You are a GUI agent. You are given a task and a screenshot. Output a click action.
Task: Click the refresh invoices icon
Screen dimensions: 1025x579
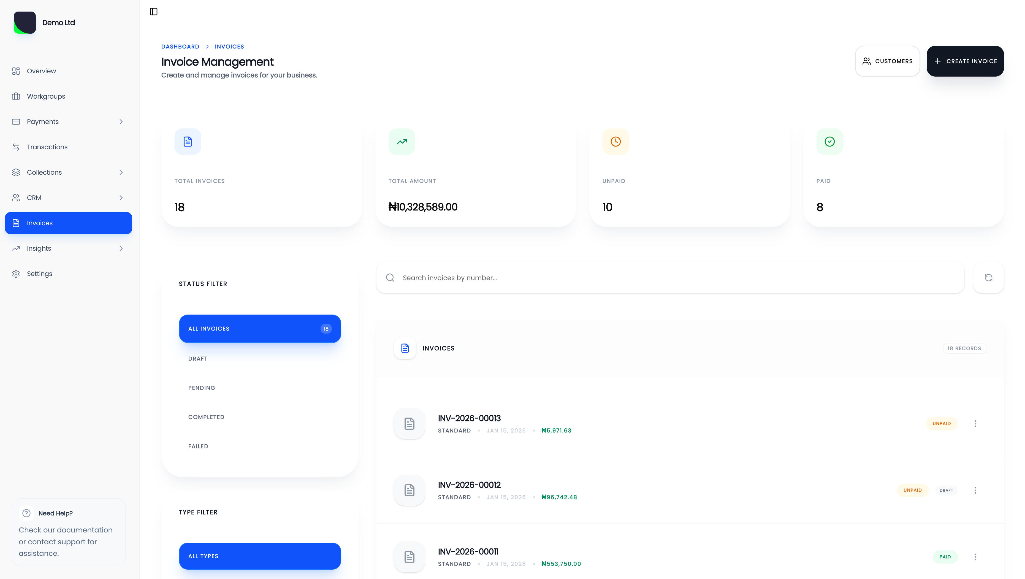(x=988, y=278)
